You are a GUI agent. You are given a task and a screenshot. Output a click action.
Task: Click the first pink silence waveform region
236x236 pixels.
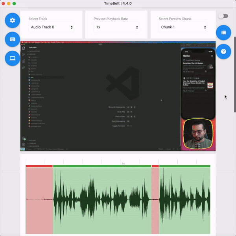pyautogui.click(x=39, y=201)
